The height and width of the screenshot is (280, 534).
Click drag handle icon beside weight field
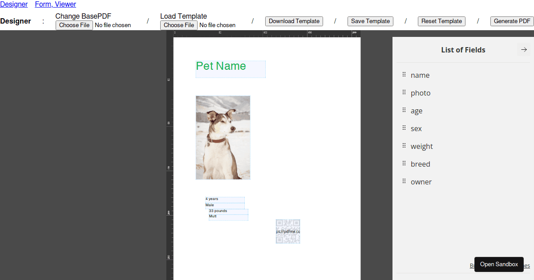[404, 146]
